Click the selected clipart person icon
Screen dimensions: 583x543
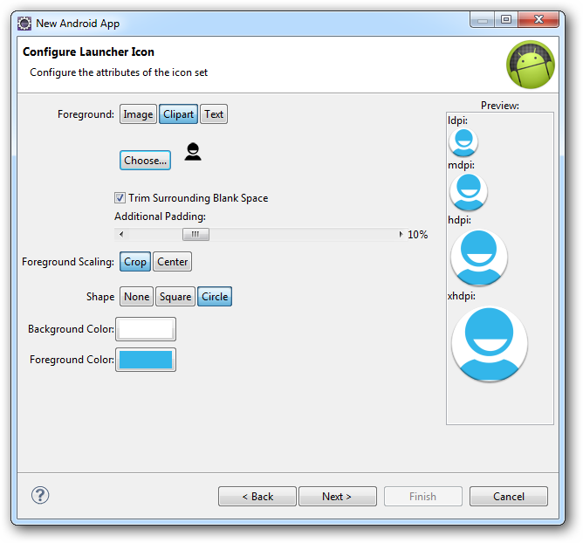(x=193, y=152)
